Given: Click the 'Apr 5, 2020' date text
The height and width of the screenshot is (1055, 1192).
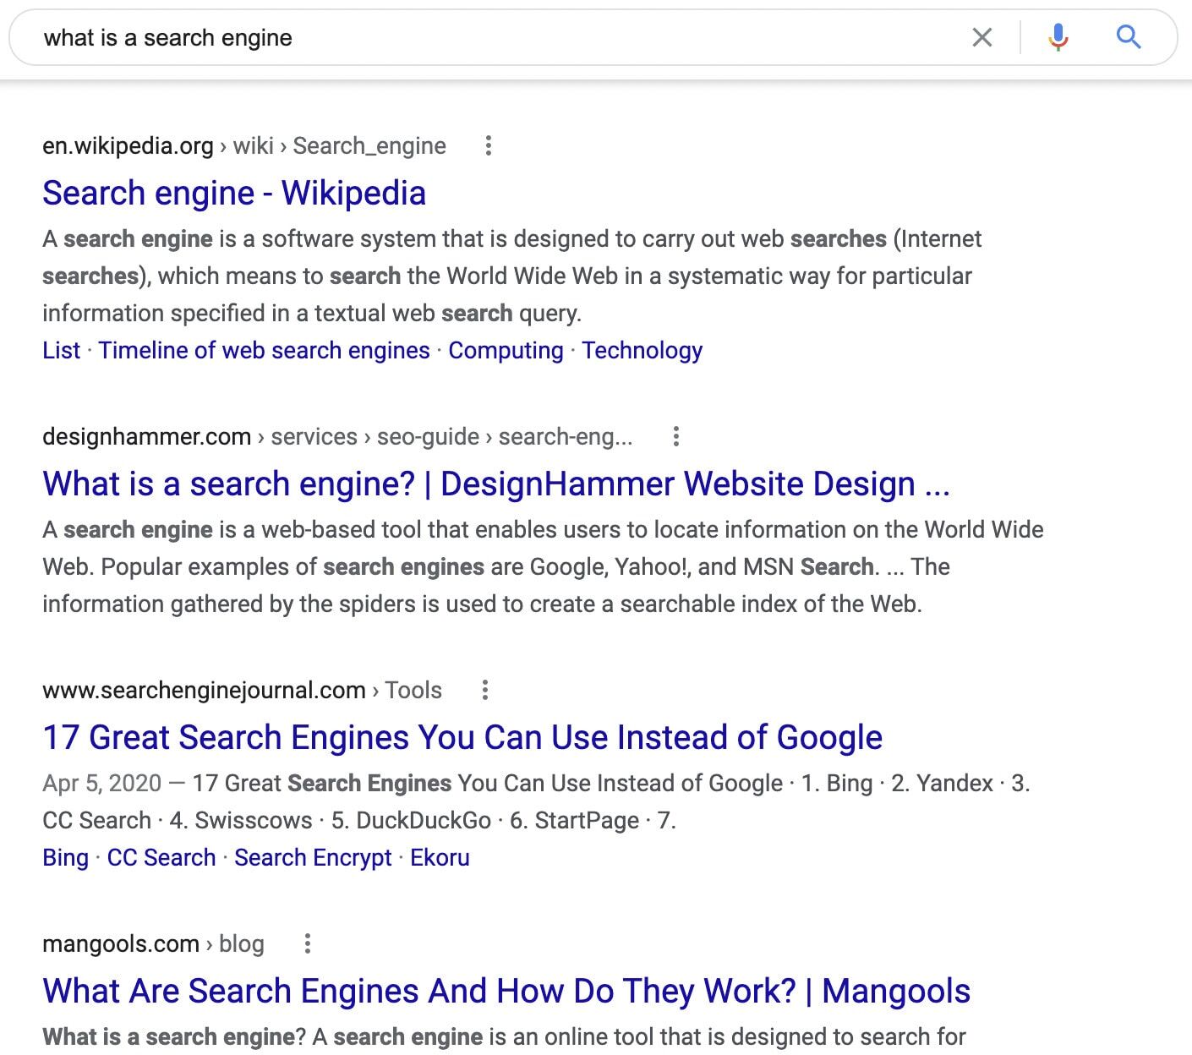Looking at the screenshot, I should (101, 783).
